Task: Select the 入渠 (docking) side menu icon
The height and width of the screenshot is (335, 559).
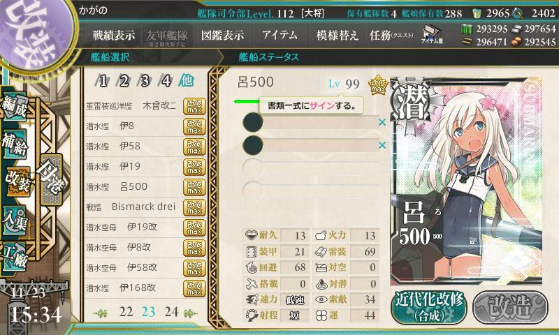Action: (15, 220)
